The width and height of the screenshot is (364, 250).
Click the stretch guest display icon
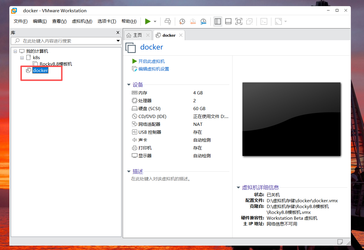tap(278, 21)
